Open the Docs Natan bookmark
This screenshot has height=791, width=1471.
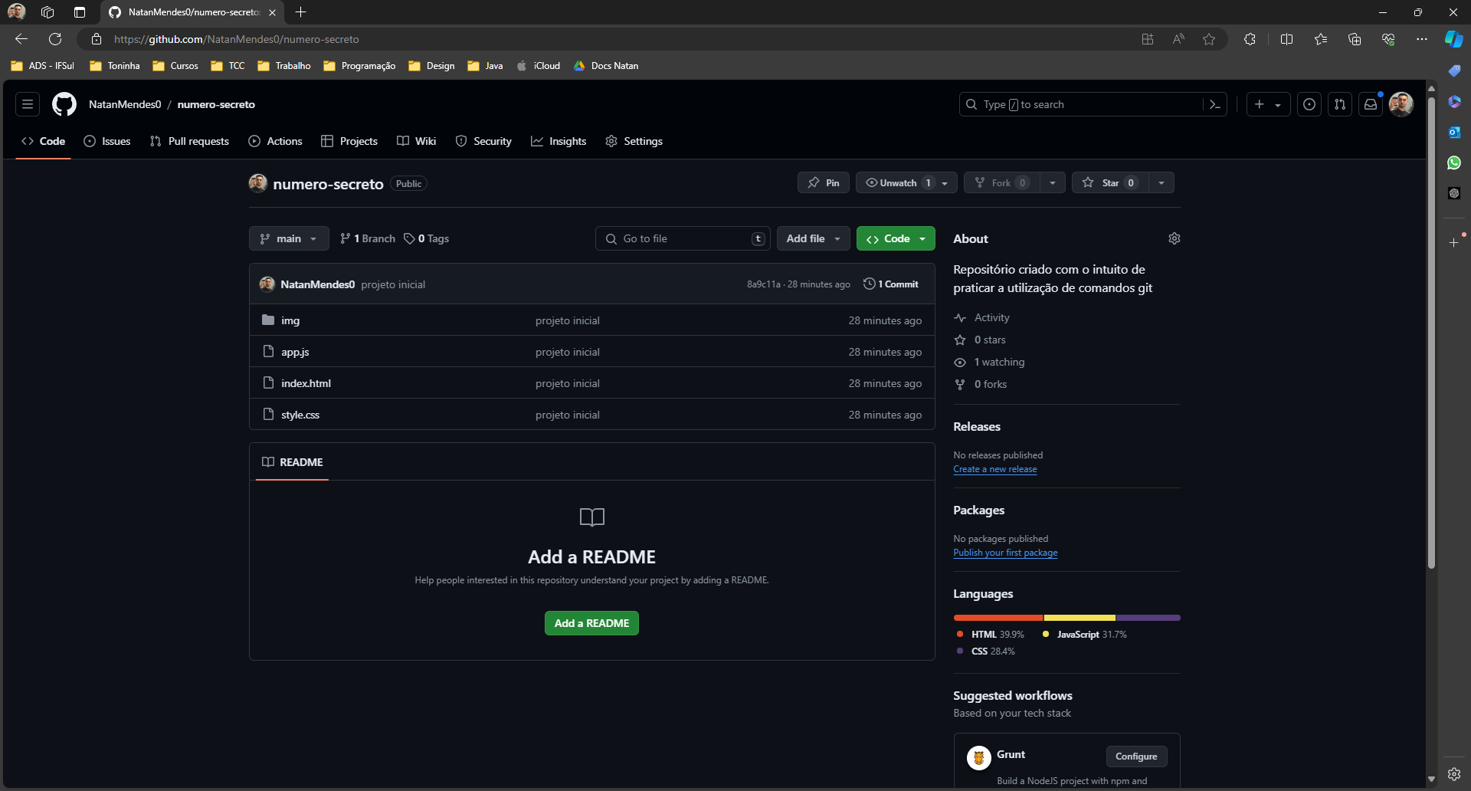tap(606, 66)
